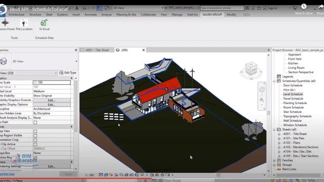This screenshot has height=182, width=324.
Task: Click the Visual Style icon on view control bar
Action: point(106,175)
